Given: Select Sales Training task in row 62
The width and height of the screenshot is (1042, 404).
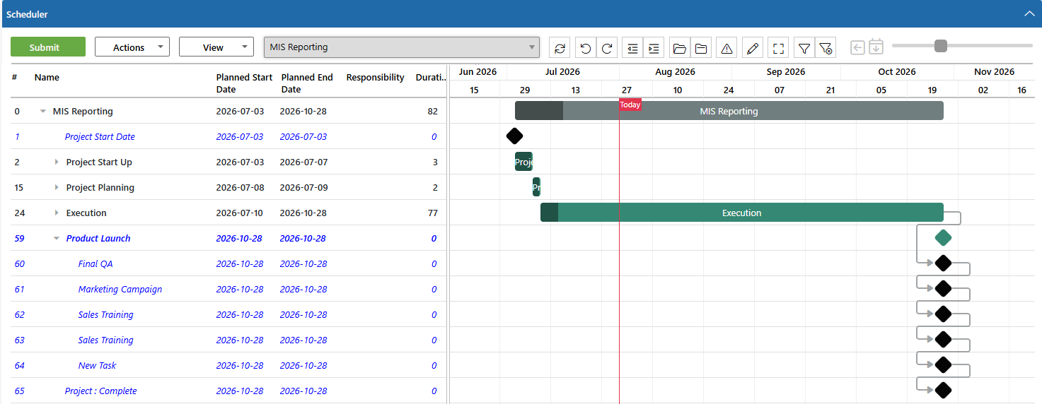Looking at the screenshot, I should pyautogui.click(x=106, y=315).
